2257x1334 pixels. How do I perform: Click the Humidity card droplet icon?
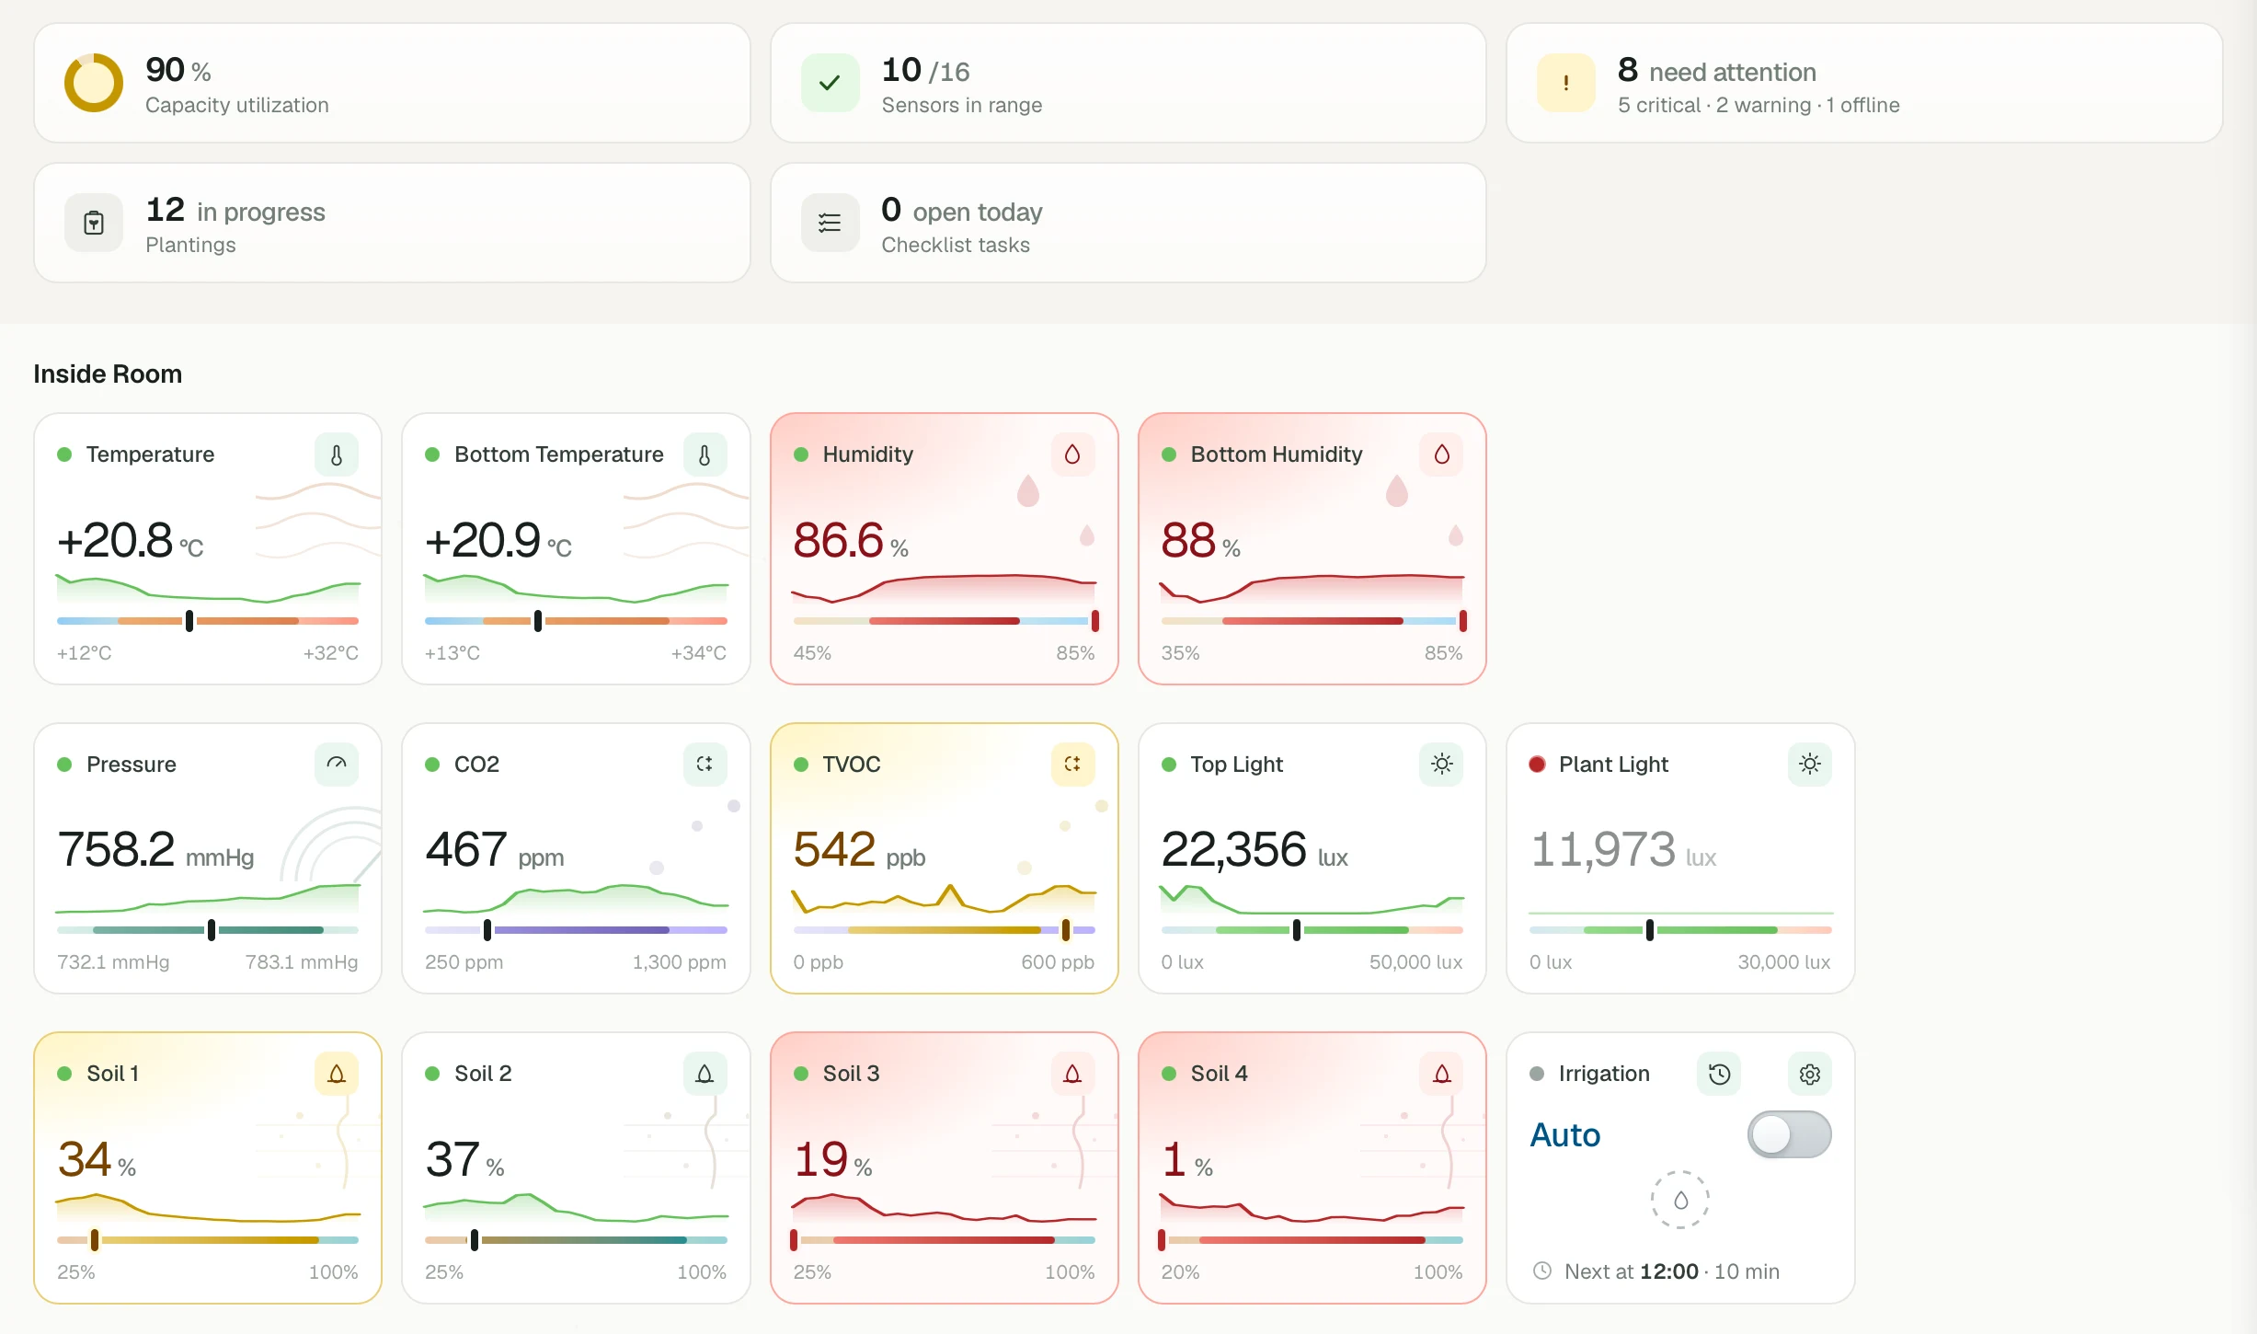tap(1072, 454)
